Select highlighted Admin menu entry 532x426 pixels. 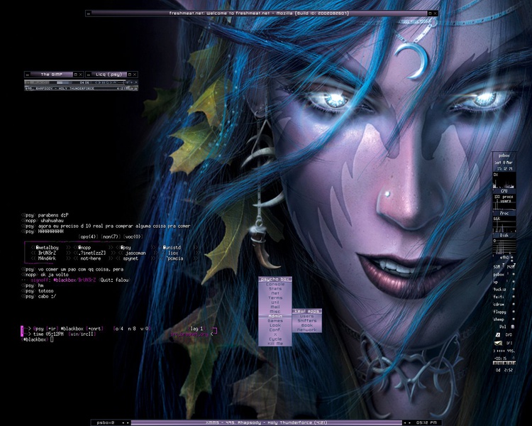coord(275,316)
